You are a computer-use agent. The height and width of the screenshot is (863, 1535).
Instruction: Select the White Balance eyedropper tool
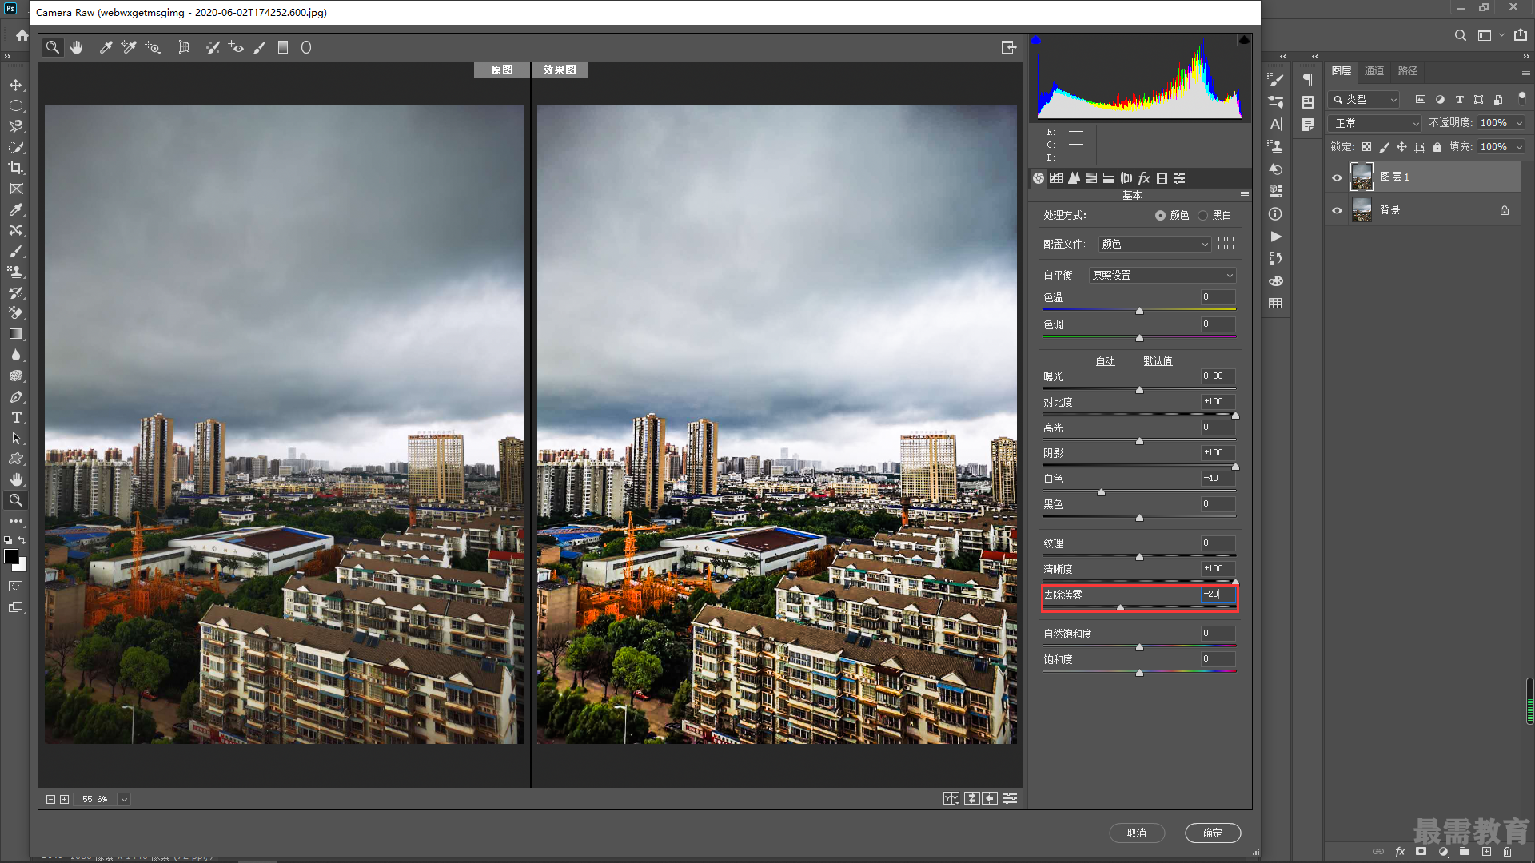(x=106, y=47)
